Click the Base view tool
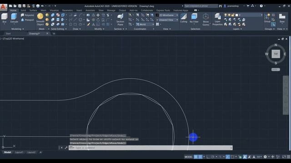 click(x=282, y=18)
